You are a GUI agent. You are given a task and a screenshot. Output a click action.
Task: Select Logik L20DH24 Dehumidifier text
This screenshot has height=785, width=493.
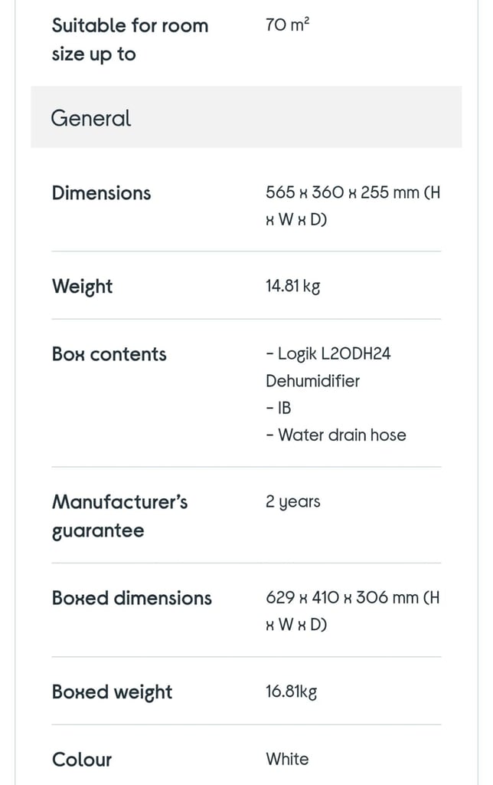tap(328, 367)
